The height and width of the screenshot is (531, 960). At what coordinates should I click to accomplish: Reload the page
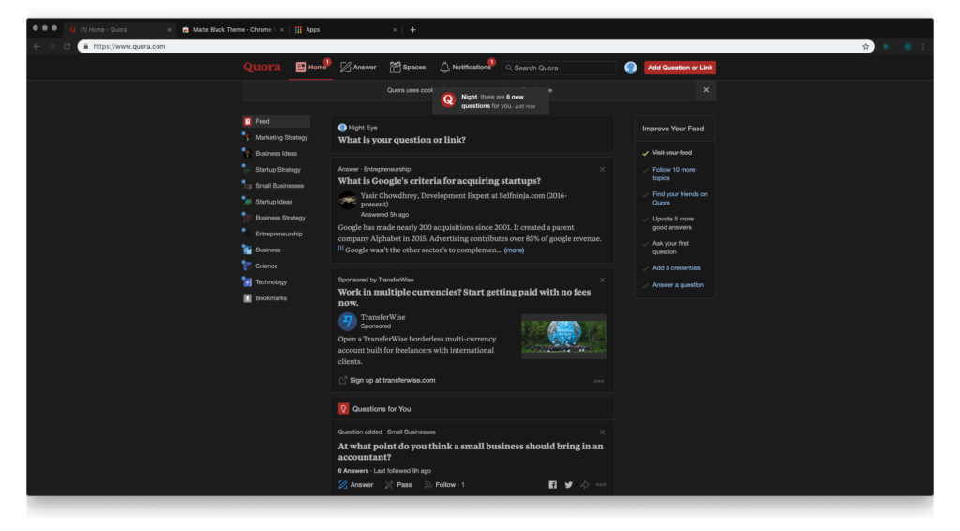[x=67, y=47]
